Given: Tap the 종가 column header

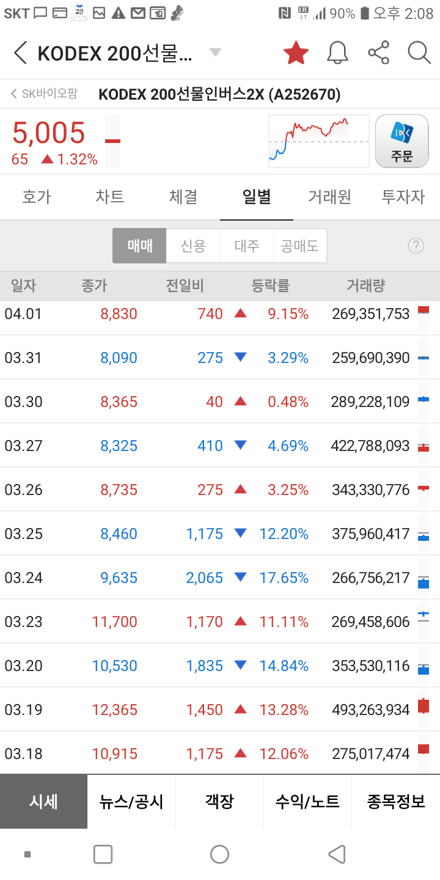Looking at the screenshot, I should 94,285.
